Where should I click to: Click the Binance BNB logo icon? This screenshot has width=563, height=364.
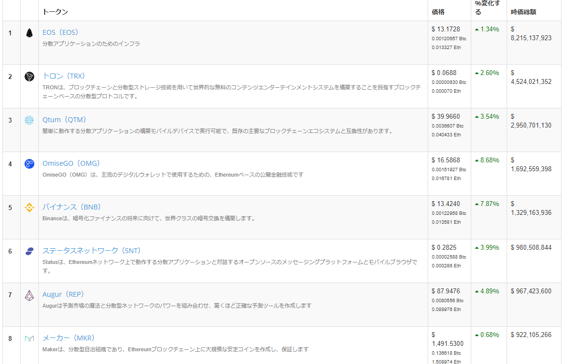point(29,208)
